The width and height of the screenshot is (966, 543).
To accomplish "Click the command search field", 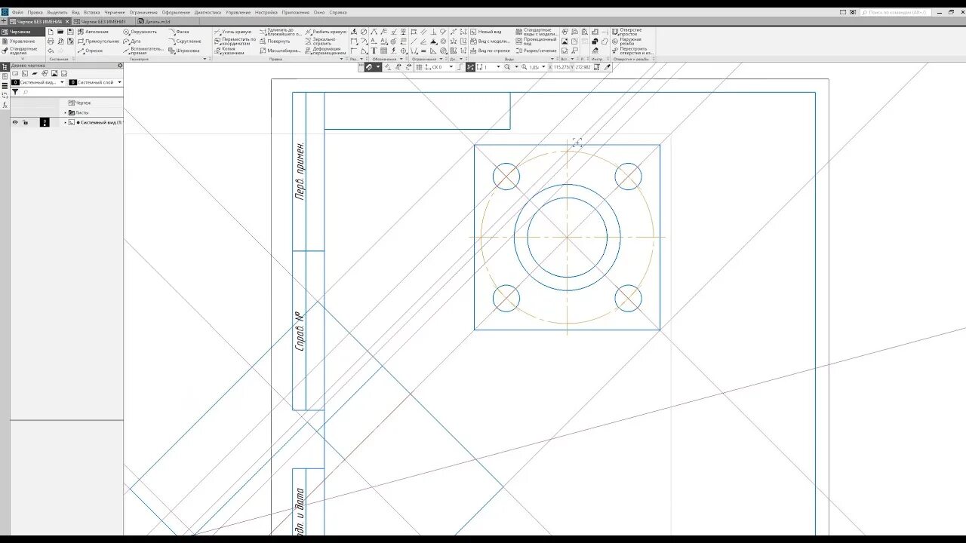I will tap(895, 13).
